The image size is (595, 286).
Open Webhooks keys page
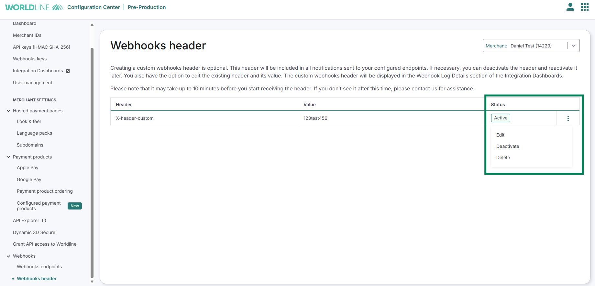(30, 59)
